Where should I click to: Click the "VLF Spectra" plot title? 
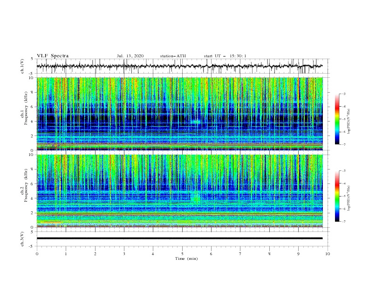coord(53,56)
